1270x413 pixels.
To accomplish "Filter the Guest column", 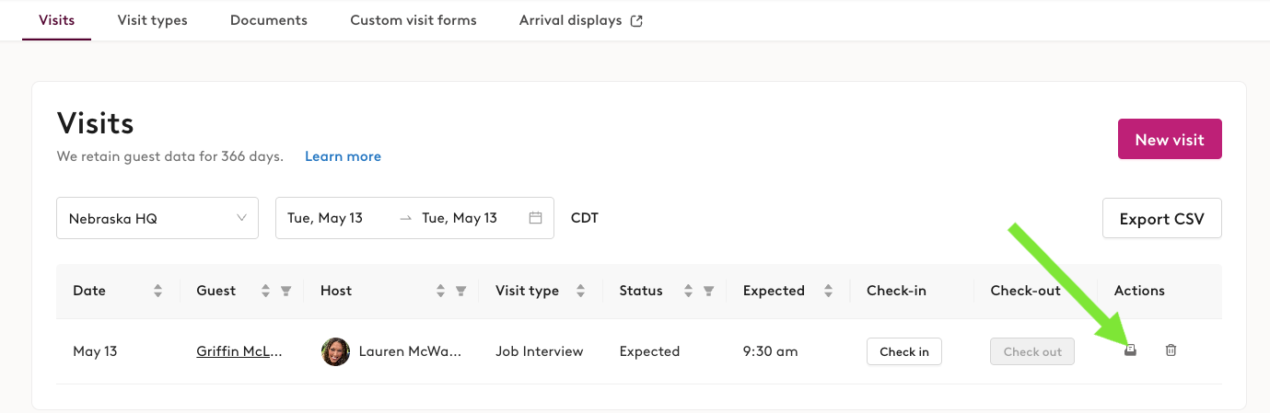I will tap(285, 291).
